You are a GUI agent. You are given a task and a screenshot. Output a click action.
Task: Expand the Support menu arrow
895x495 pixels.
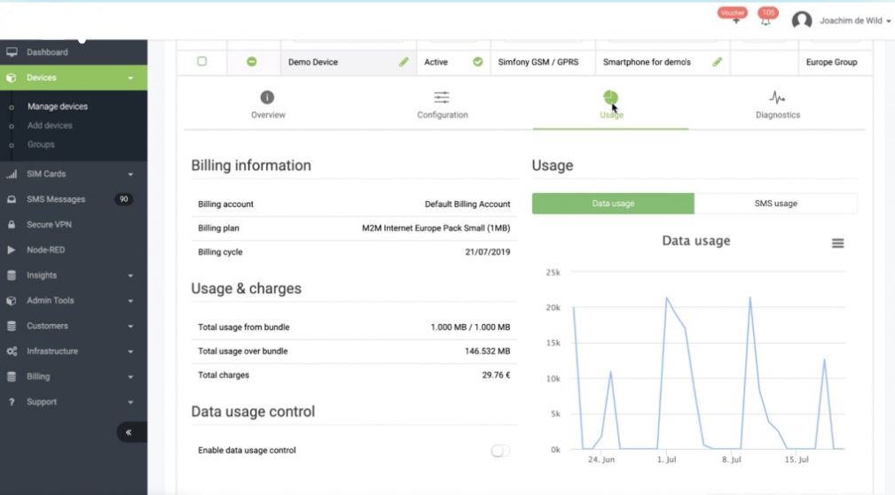130,402
